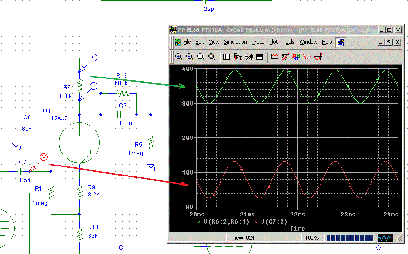This screenshot has height=254, width=408.
Task: Open the Tools menu
Action: (x=289, y=42)
